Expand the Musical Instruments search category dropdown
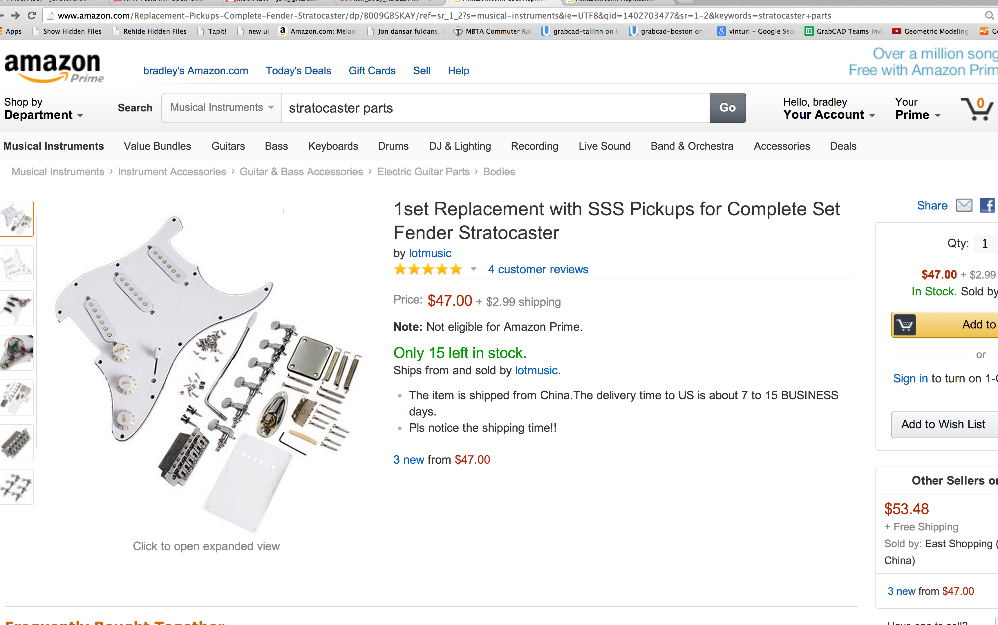This screenshot has height=625, width=998. click(222, 108)
